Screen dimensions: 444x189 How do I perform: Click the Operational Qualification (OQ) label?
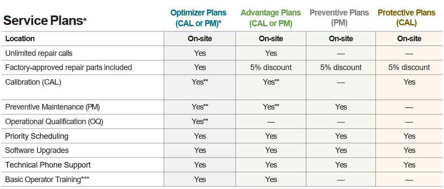pos(54,122)
